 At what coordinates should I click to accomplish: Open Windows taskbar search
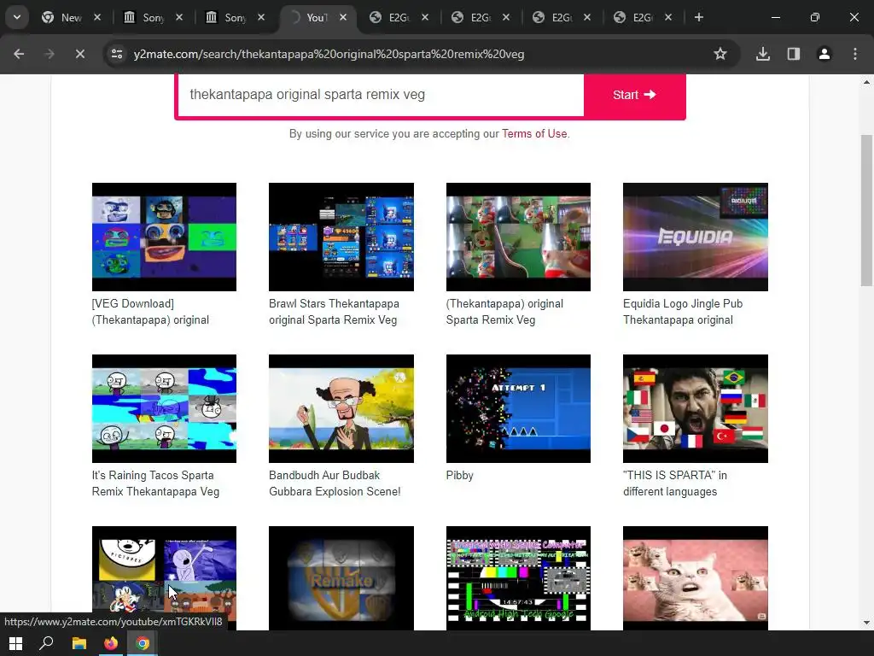point(46,643)
